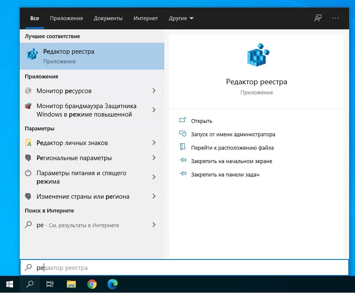Expand the web search 'ре' result arrow

(x=154, y=225)
